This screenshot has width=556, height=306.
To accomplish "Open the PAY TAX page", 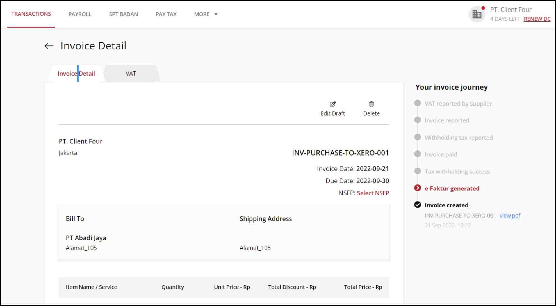I will [166, 14].
